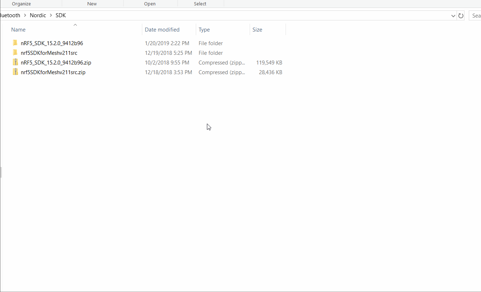Focus the Search box
Viewport: 481px width, 292px height.
pos(475,15)
